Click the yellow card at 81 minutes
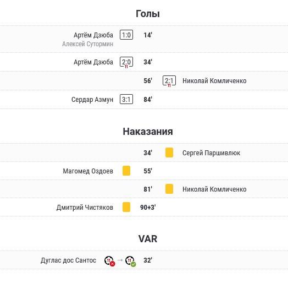Screen dimensions: 288x283 coord(169,189)
